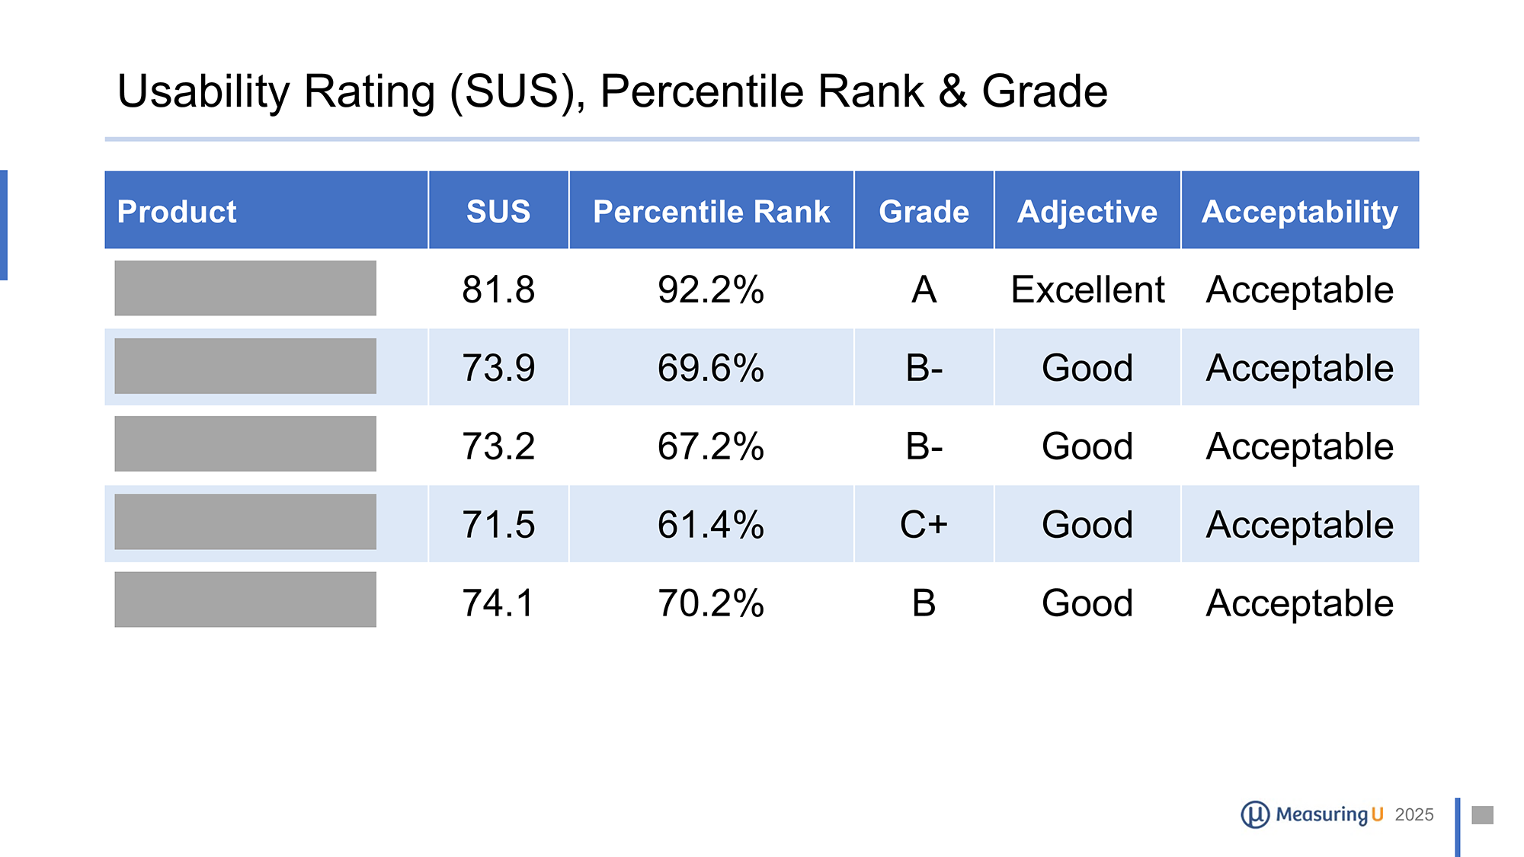Select the Product column header
This screenshot has height=857, width=1524.
[x=177, y=211]
